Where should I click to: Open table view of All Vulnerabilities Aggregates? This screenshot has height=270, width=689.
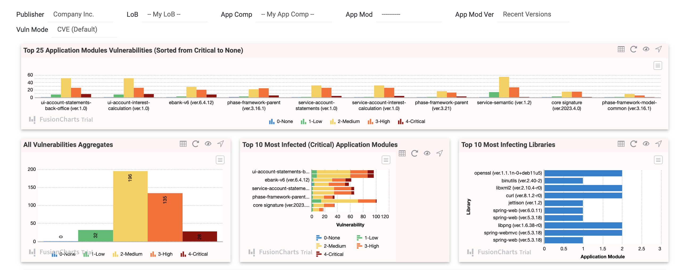(x=183, y=144)
